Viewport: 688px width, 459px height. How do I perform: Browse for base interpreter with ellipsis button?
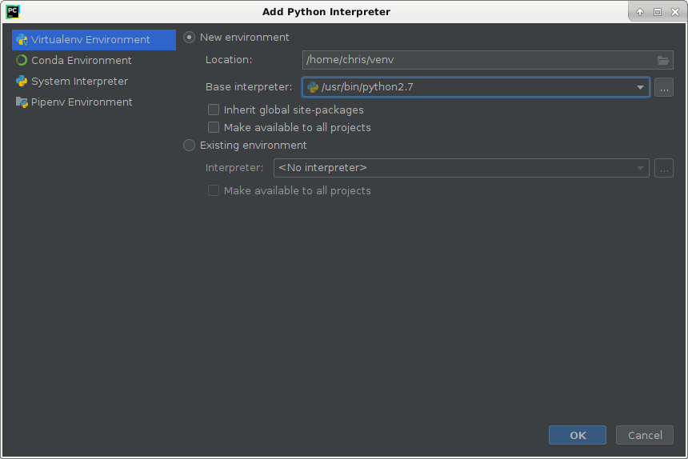664,87
